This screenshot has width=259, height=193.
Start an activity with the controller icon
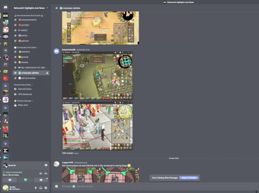tap(41, 180)
